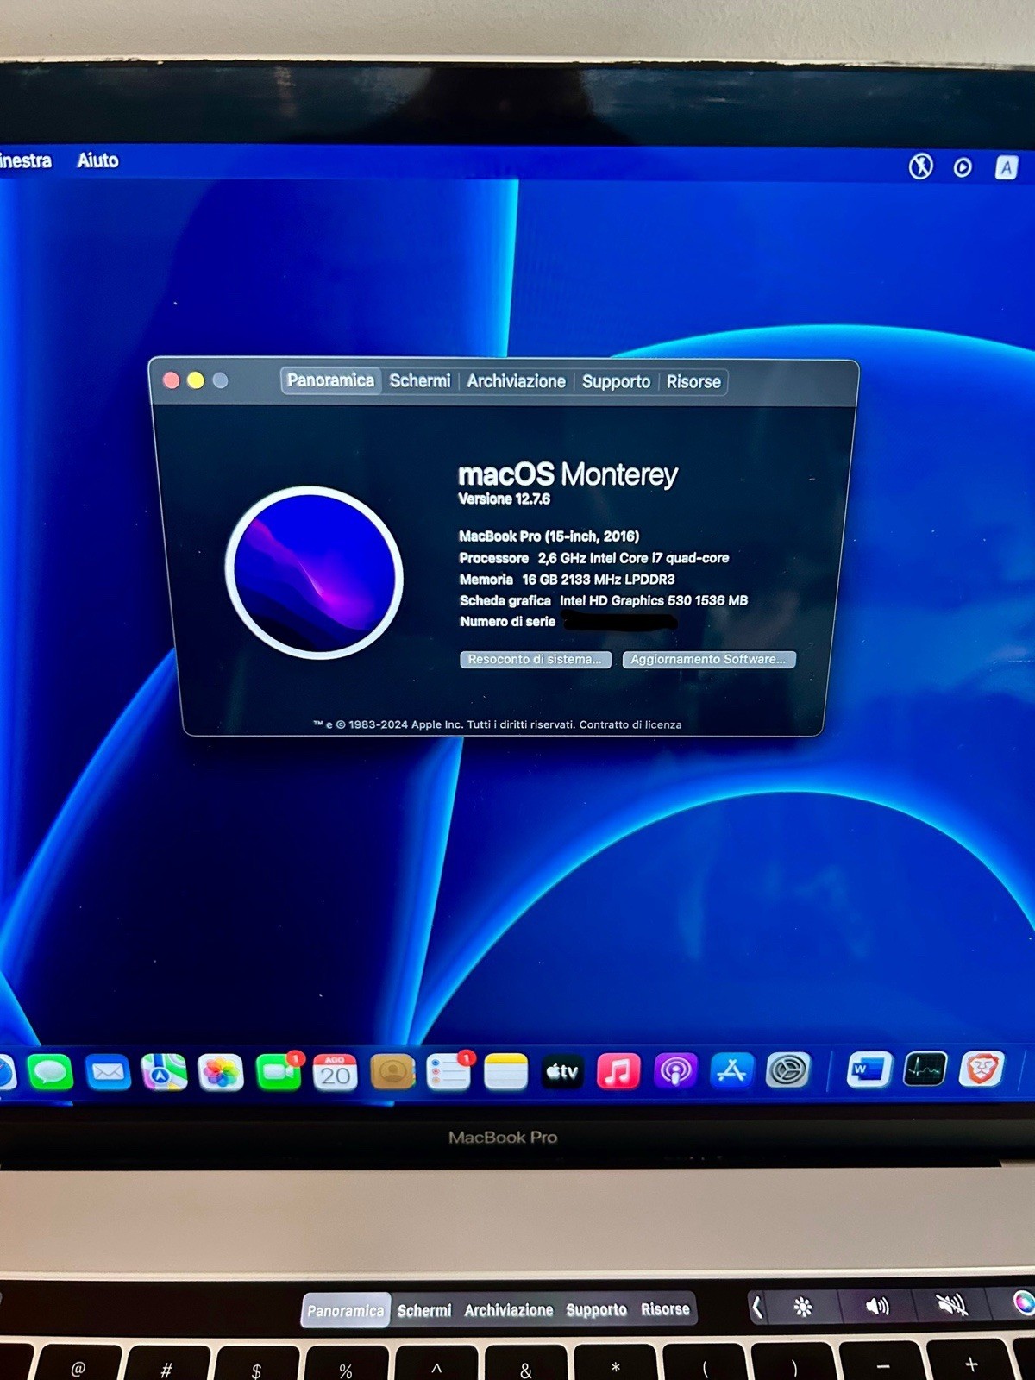Click the Intel HD Graphics 530 1536 MB value
This screenshot has width=1035, height=1380.
[x=653, y=600]
